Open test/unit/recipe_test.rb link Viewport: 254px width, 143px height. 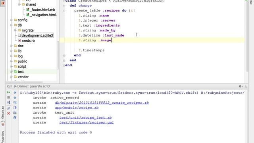pos(85,118)
